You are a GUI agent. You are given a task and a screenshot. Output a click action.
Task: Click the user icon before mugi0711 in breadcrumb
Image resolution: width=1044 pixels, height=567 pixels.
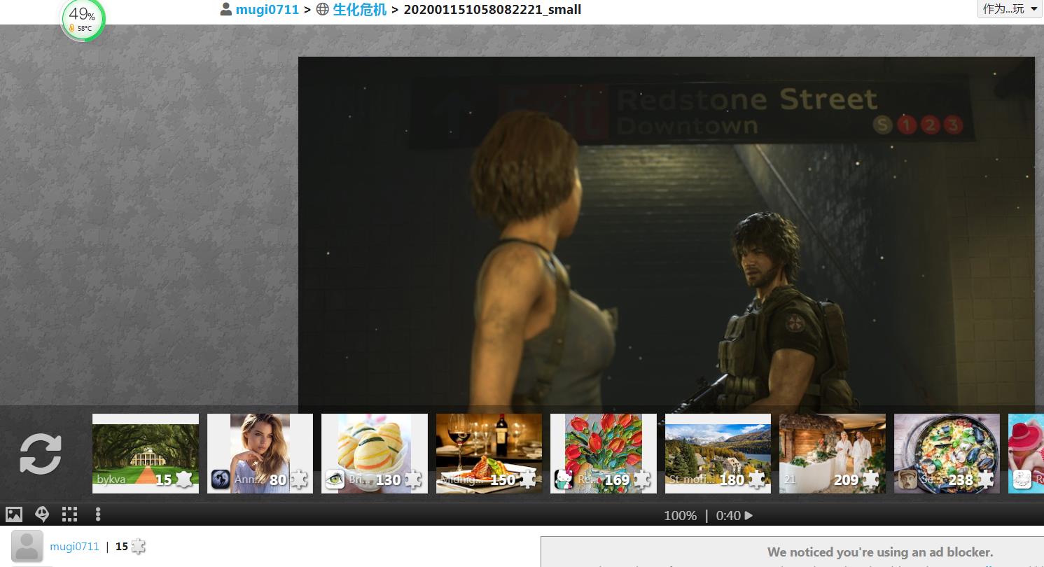(226, 10)
